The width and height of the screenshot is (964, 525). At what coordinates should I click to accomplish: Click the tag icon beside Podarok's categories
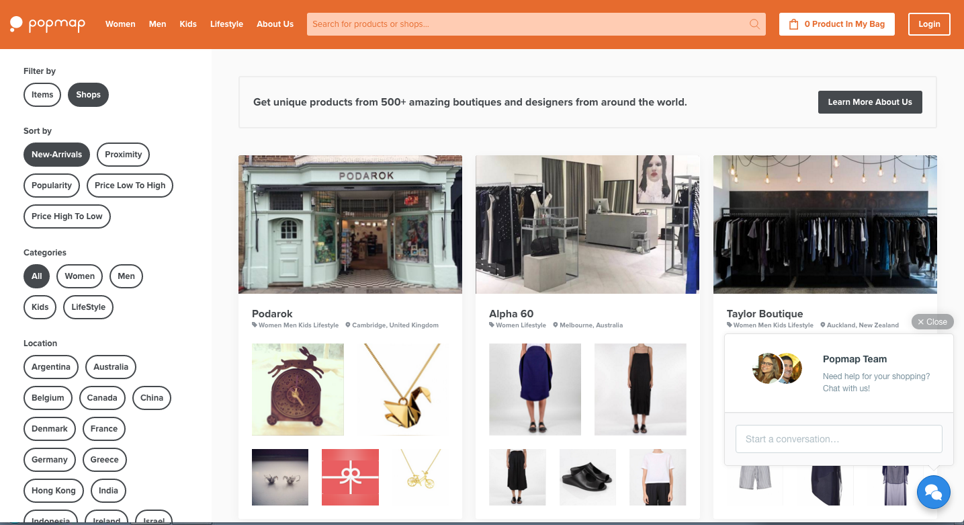[x=255, y=325]
